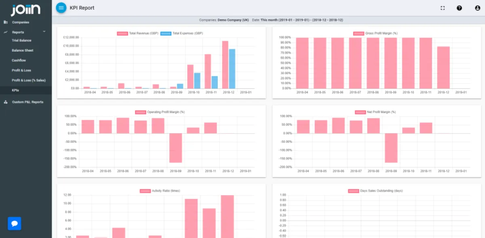Click the Join logo
The width and height of the screenshot is (485, 238).
(x=25, y=9)
